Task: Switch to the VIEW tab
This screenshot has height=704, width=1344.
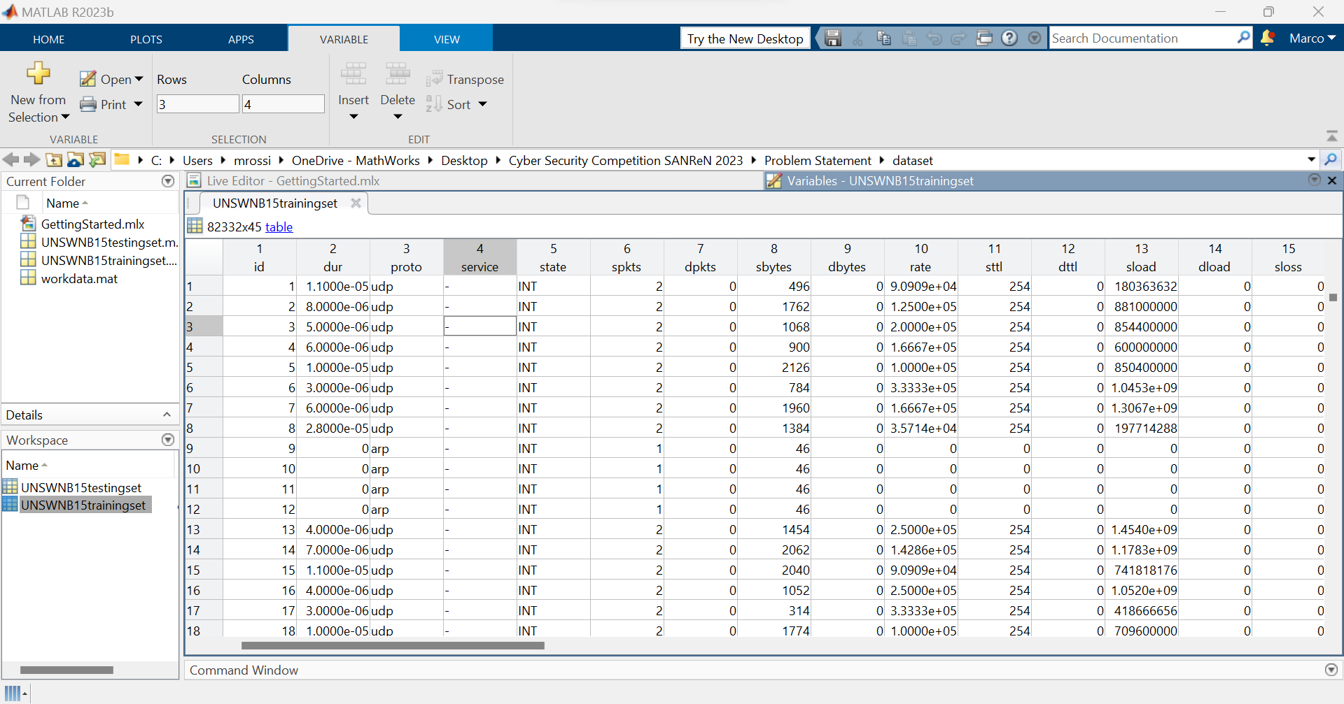Action: [x=447, y=39]
